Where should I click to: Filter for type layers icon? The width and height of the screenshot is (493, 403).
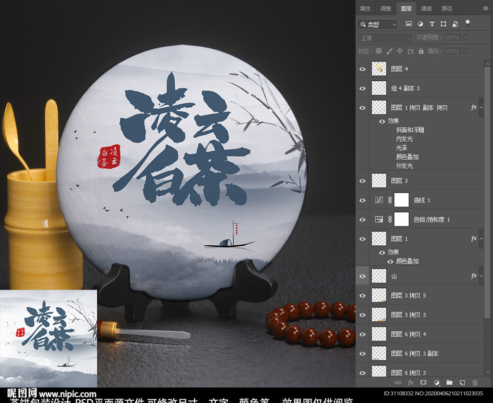tap(432, 24)
